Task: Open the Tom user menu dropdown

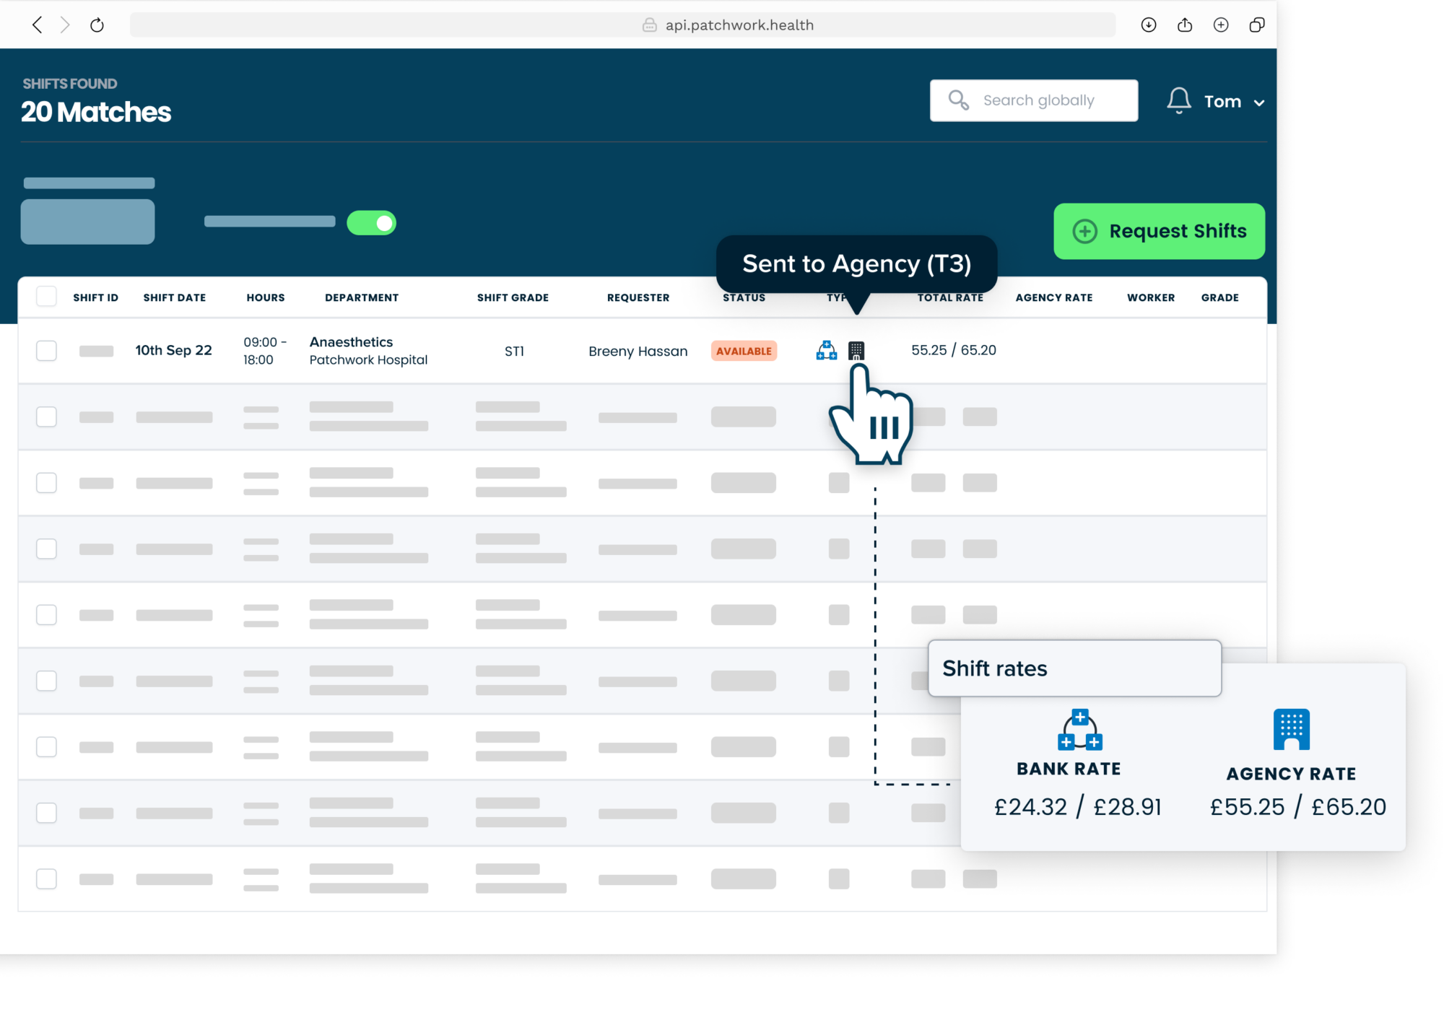Action: pos(1234,102)
